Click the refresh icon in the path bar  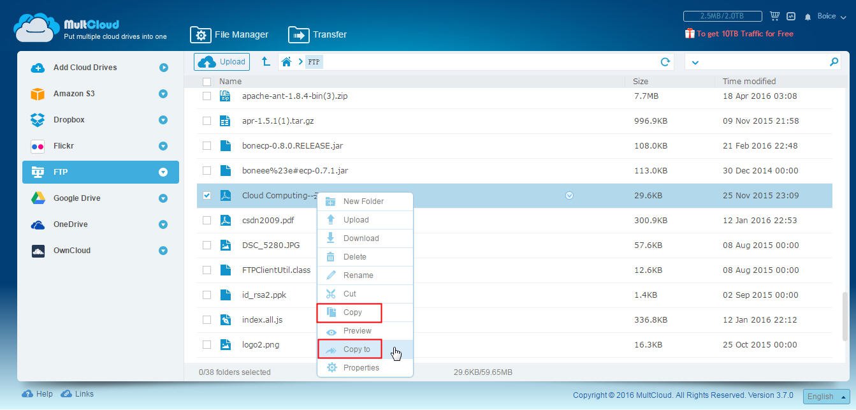coord(665,62)
